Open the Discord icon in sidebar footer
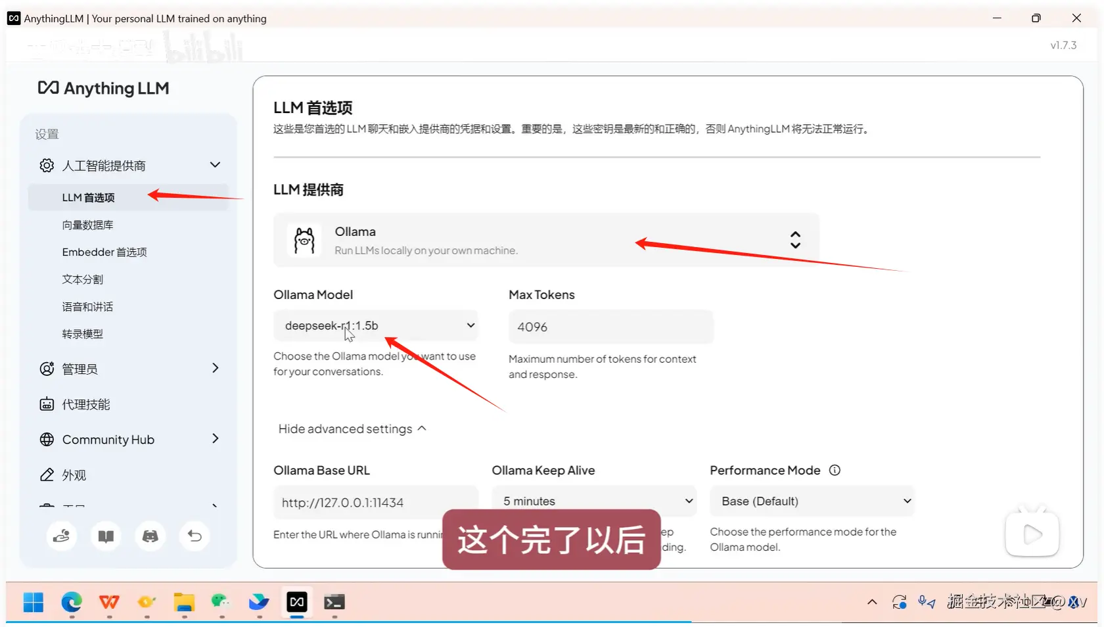 coord(150,536)
